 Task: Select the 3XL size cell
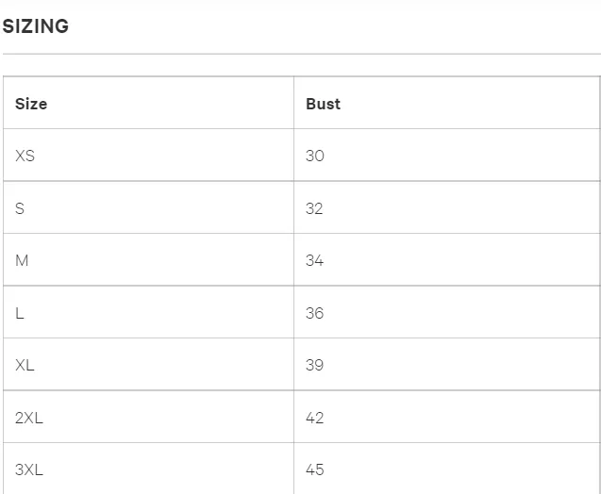tap(29, 469)
